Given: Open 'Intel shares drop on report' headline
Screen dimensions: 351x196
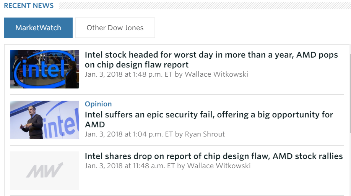Looking at the screenshot, I should click(214, 156).
